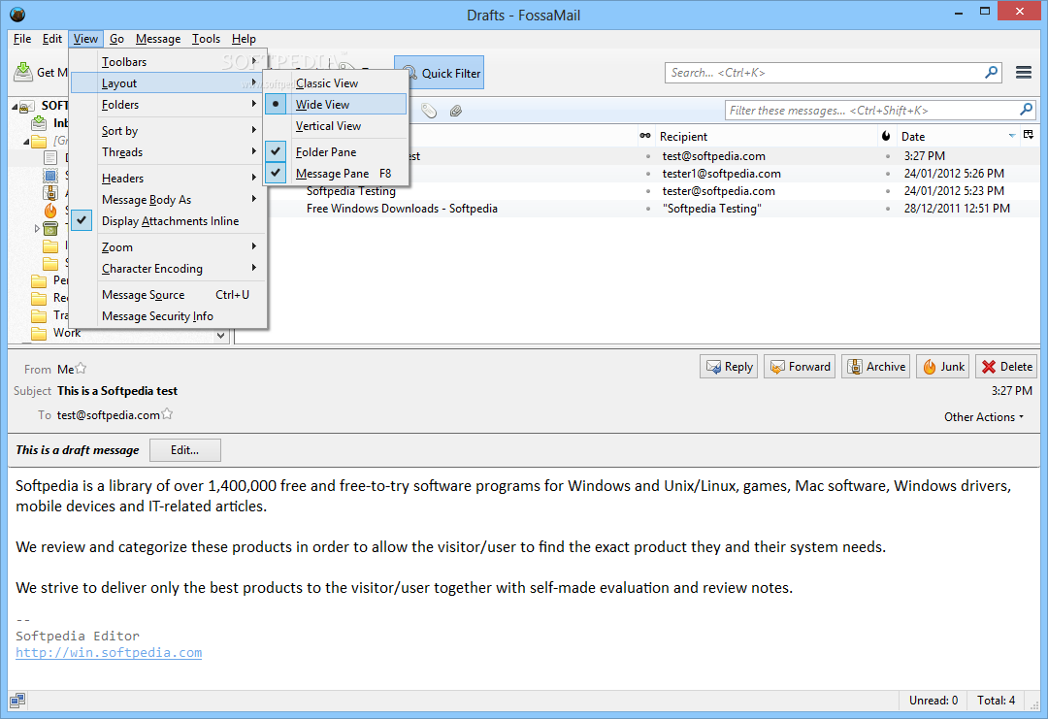
Task: Open the Inbox folder icon
Action: pos(40,123)
